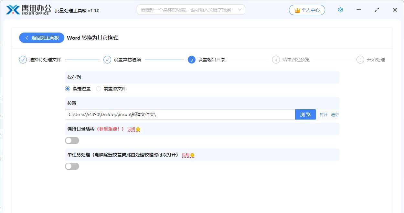404x213 pixels.
Task: Click the question mark icon beside 单任务处理 说明
Action: pos(192,155)
